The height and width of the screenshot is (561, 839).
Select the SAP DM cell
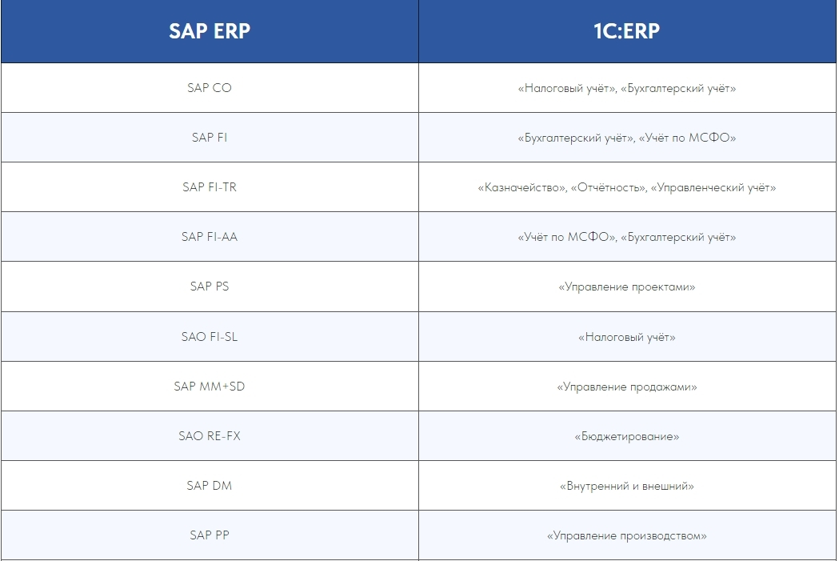[210, 486]
